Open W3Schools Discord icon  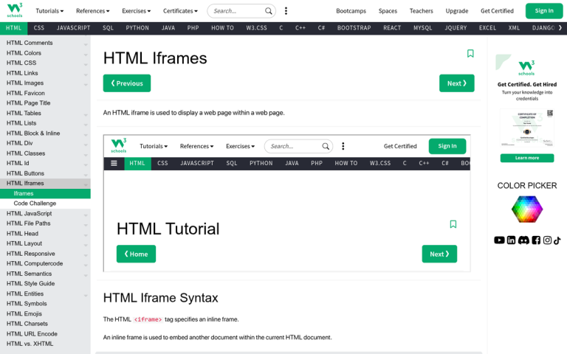click(x=523, y=240)
